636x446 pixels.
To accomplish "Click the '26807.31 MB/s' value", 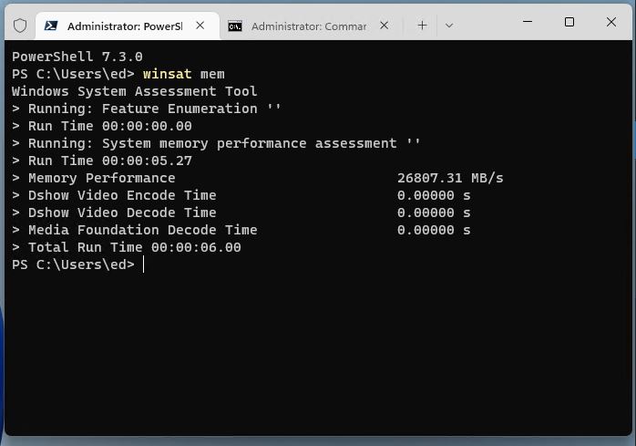I will click(450, 178).
